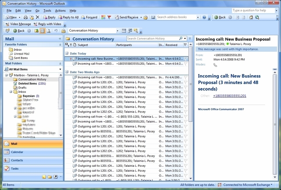Viewport: 281px width, 190px height.
Task: Click the Back button beside Conversation History dropdown
Action: [x=18, y=31]
